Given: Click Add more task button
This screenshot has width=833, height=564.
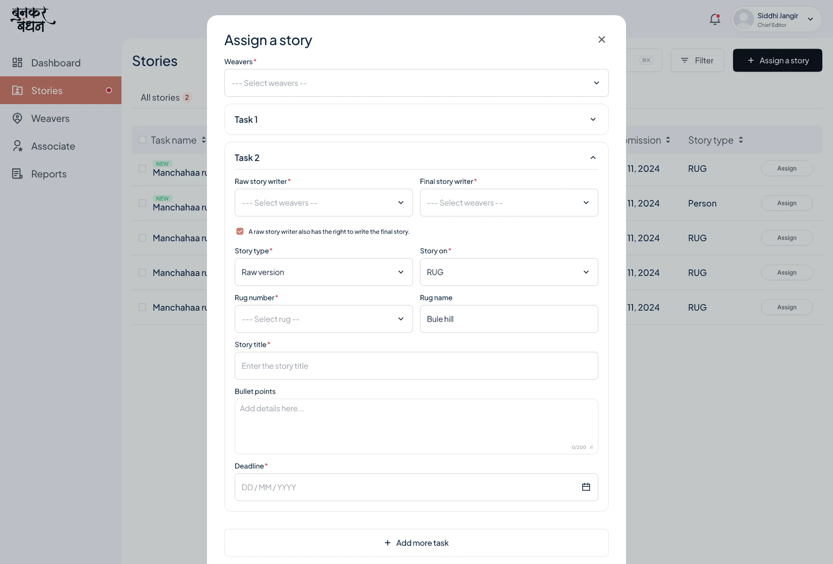Looking at the screenshot, I should coord(416,543).
